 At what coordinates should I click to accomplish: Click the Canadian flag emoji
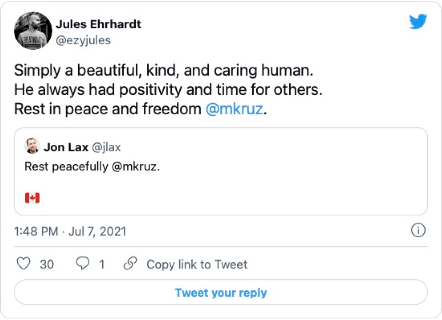tap(32, 198)
